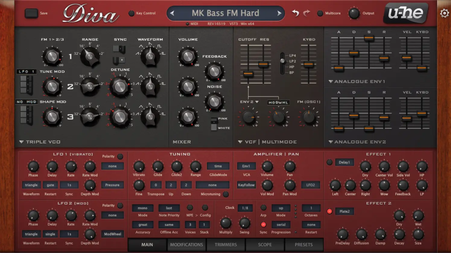Click the undo arrow
This screenshot has width=451, height=253.
(295, 13)
